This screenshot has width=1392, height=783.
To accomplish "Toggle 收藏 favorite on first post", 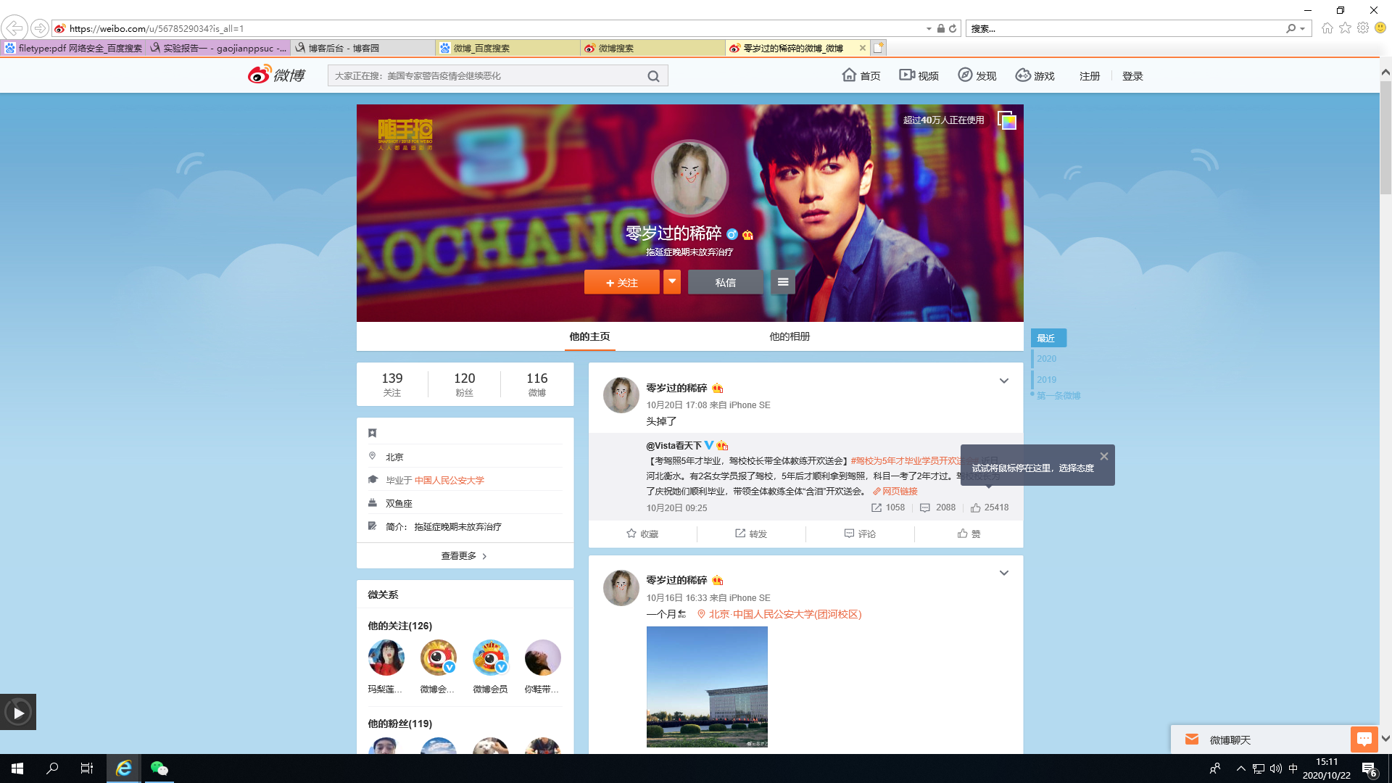I will (x=642, y=534).
